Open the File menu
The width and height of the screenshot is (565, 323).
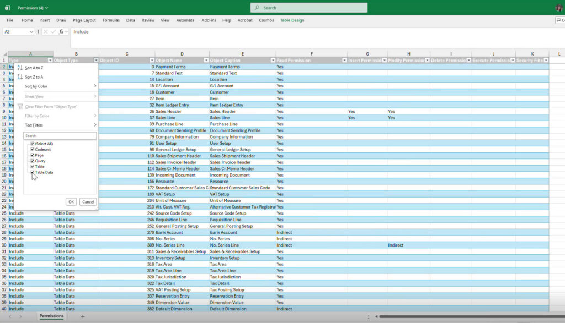[10, 20]
